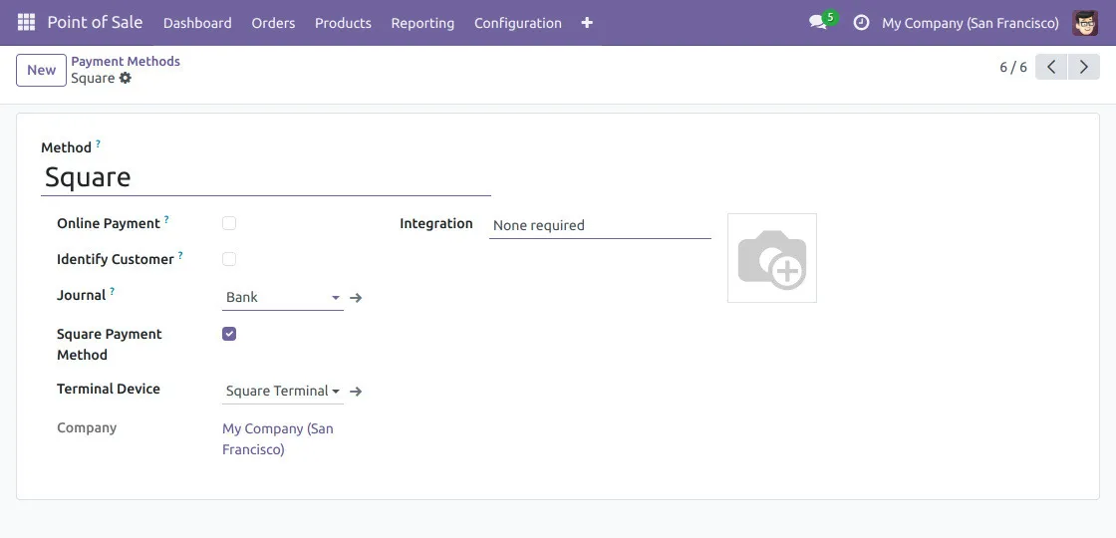Viewport: 1116px width, 538px height.
Task: Open Square Terminal record via arrow
Action: coord(356,392)
